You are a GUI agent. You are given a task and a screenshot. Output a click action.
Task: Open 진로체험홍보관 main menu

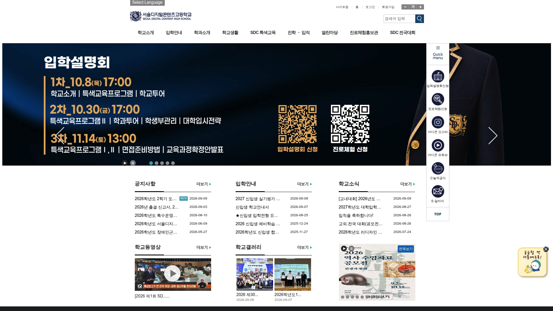pos(364,33)
